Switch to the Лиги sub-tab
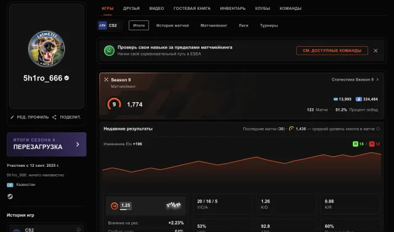394x232 pixels. coord(244,26)
